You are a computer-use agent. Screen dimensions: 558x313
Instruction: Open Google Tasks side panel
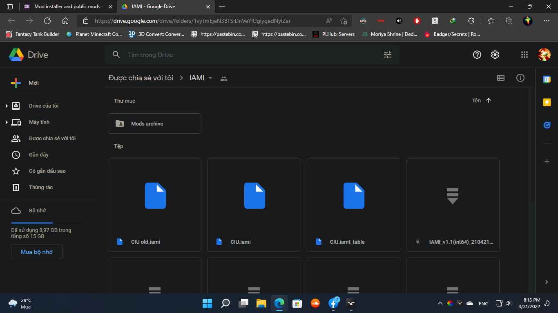coord(547,125)
